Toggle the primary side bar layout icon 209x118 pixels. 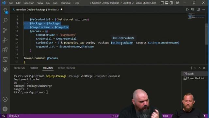point(162,3)
